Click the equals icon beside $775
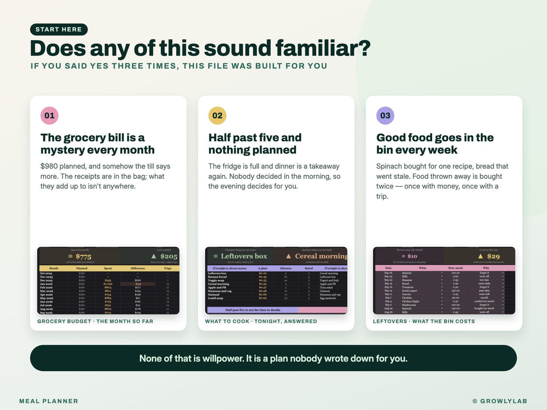The height and width of the screenshot is (410, 547). pos(71,256)
